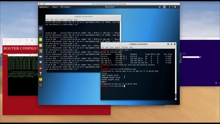The image size is (220, 124).
Task: Open File menu in back terminal window
Action: (47, 20)
